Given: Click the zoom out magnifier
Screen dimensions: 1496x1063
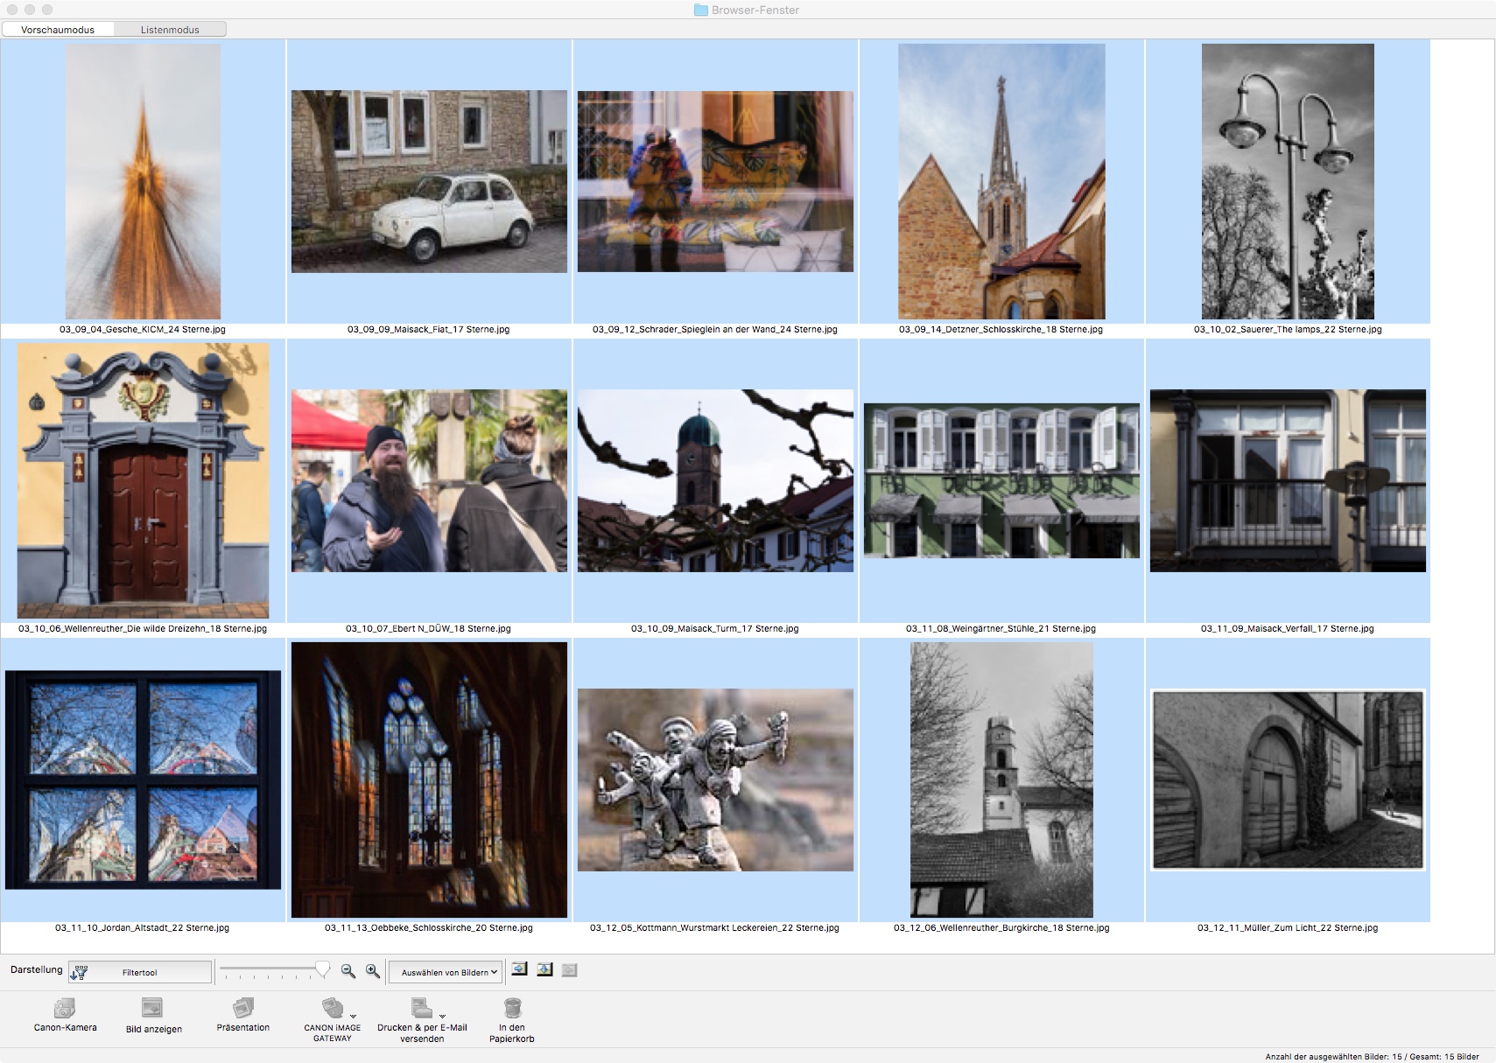Looking at the screenshot, I should pyautogui.click(x=348, y=971).
